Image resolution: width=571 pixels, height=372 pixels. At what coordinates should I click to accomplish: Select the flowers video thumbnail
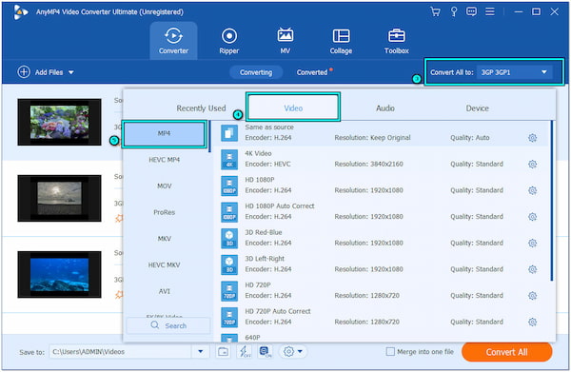(59, 122)
